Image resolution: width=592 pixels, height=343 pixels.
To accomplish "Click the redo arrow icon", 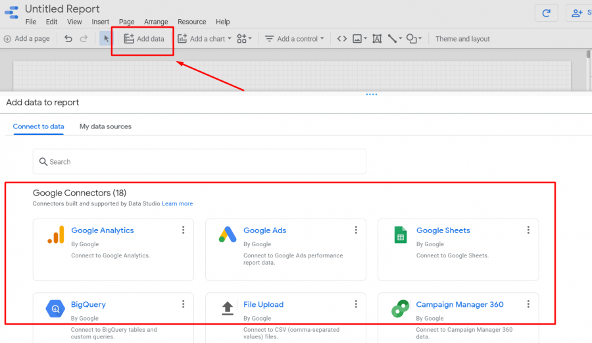I will point(84,39).
